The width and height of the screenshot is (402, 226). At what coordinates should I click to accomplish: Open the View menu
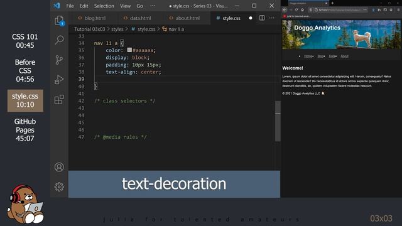[125, 6]
